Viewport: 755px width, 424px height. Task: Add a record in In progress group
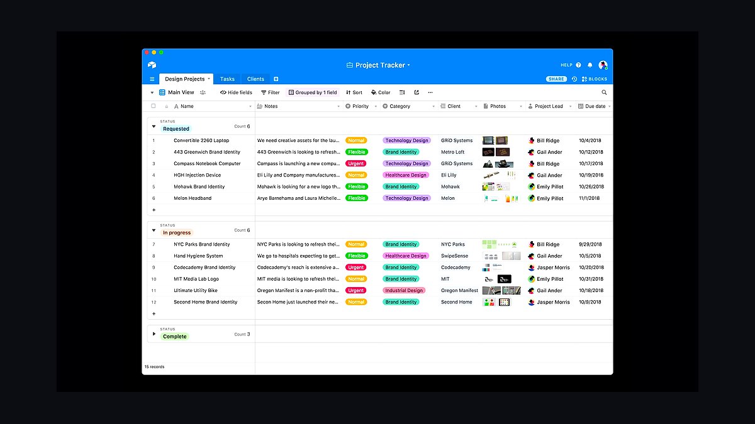tap(154, 313)
